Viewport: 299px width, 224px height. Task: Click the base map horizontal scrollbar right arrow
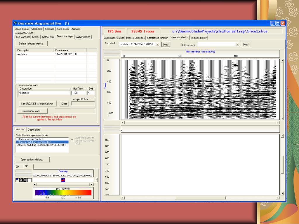point(92,184)
